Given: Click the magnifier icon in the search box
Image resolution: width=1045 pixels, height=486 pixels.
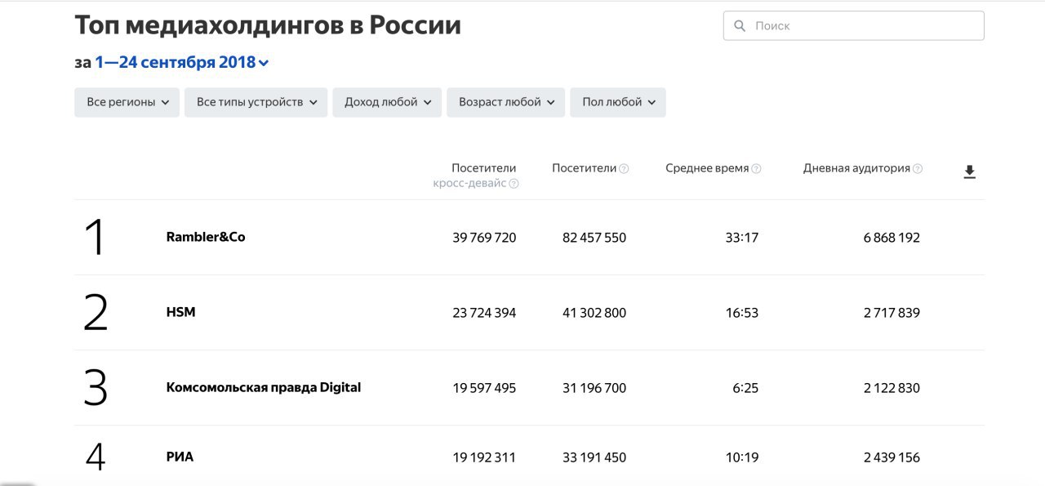Looking at the screenshot, I should 740,25.
